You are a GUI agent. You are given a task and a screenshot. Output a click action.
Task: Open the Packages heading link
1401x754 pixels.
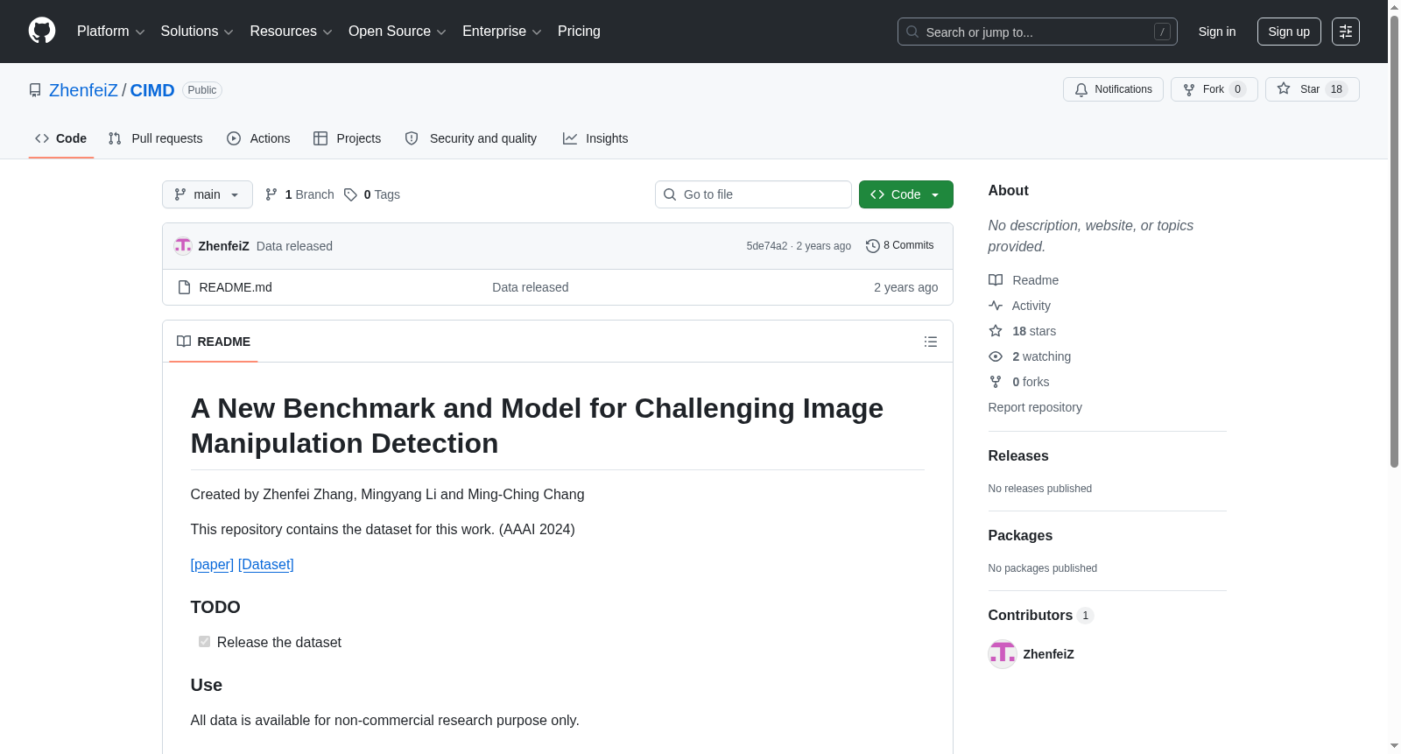pos(1020,535)
